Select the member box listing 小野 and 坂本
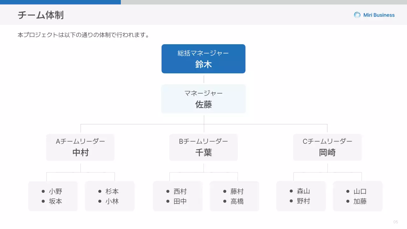The height and width of the screenshot is (229, 407). [x=53, y=196]
